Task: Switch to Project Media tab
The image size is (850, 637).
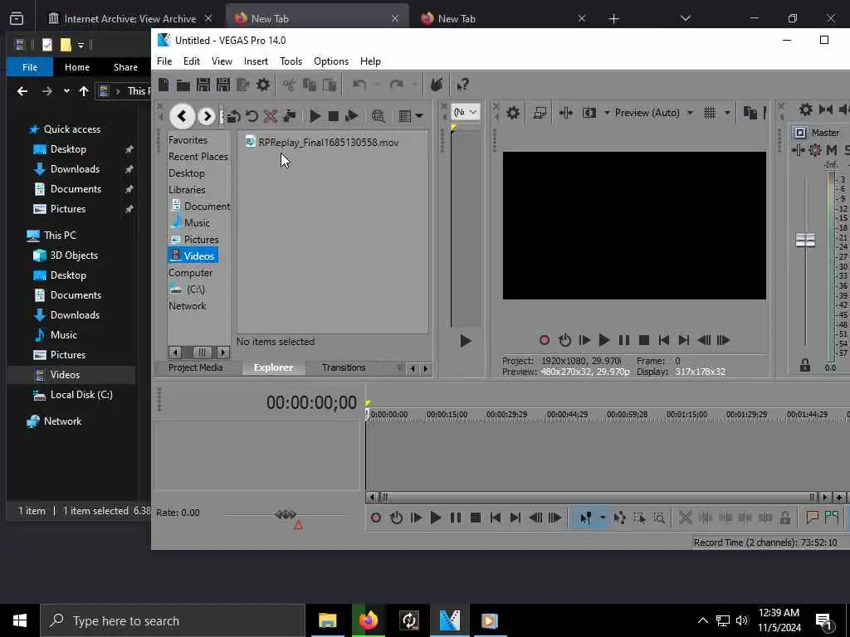Action: (195, 367)
